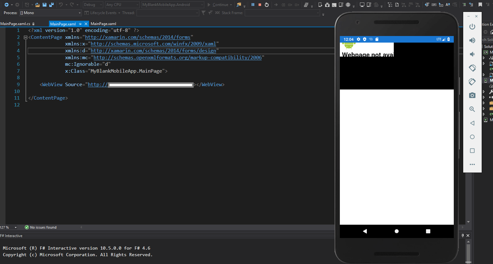The width and height of the screenshot is (493, 264).
Task: Open schemas.microsoft.com winfx xaml link
Action: click(x=153, y=44)
